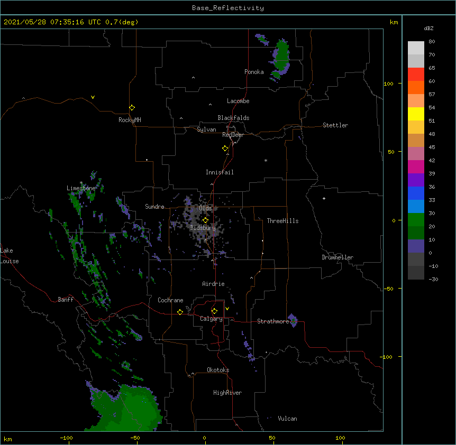Click the Banff label on the map

tap(66, 300)
